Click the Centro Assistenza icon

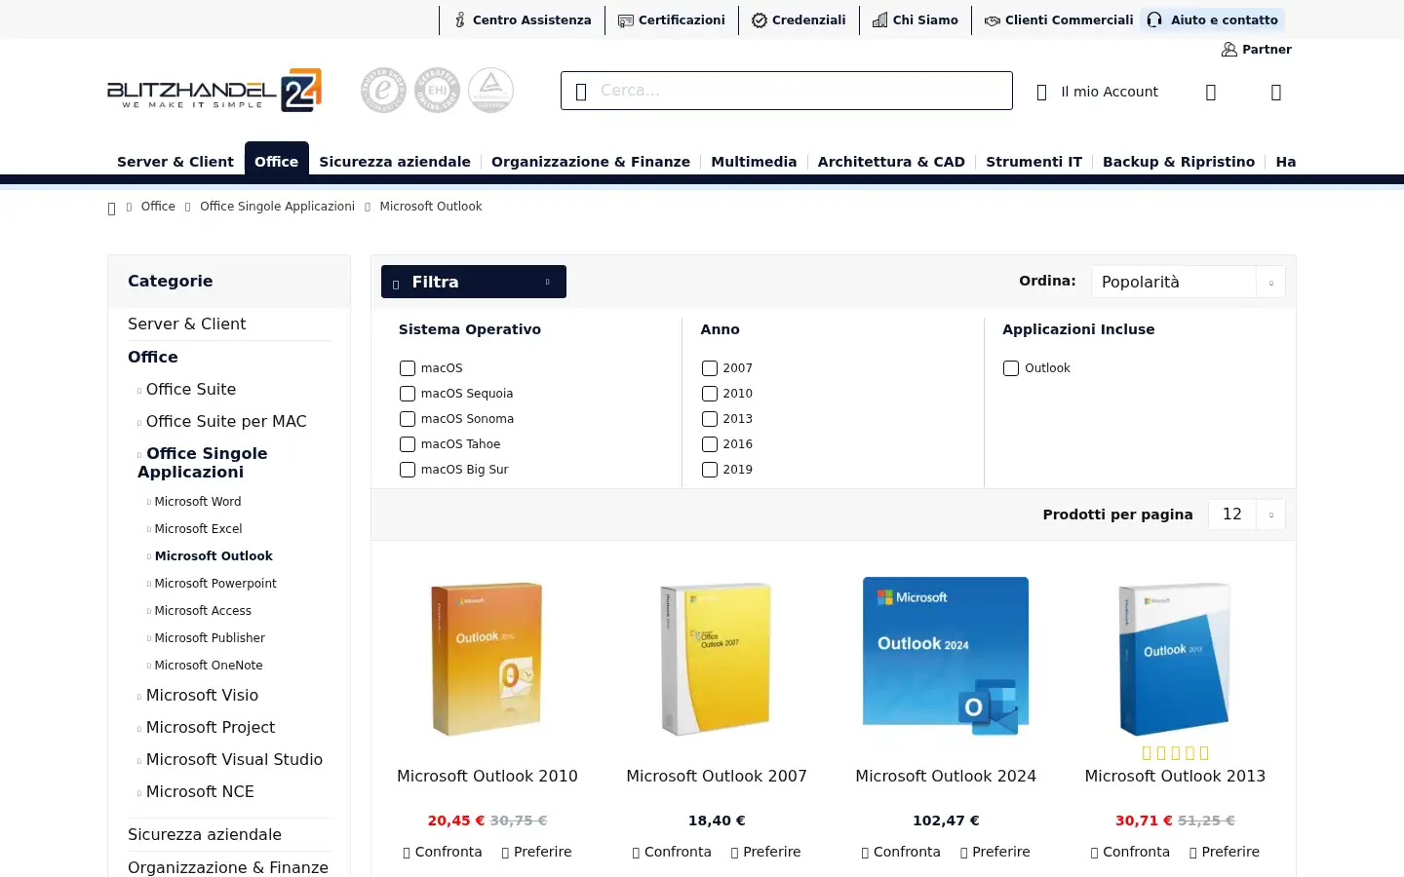point(460,19)
